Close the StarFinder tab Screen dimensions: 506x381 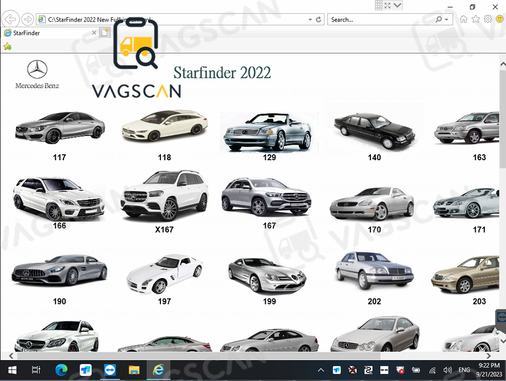coord(94,32)
